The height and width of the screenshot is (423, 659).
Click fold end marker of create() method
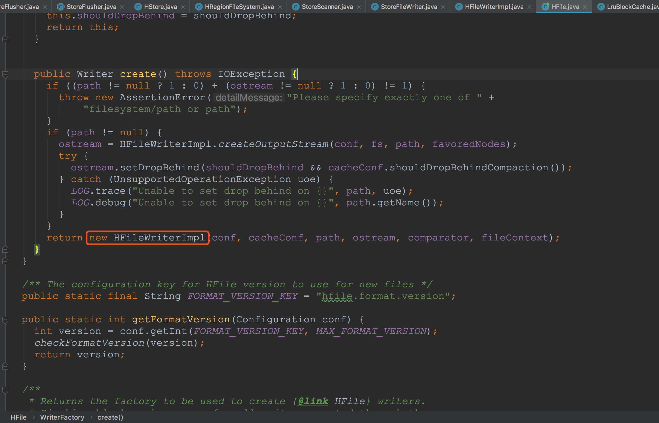pyautogui.click(x=5, y=250)
